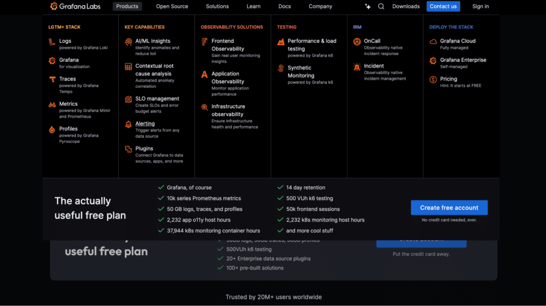The image size is (546, 306).
Task: Open the Infrastructure observability link
Action: (x=228, y=110)
